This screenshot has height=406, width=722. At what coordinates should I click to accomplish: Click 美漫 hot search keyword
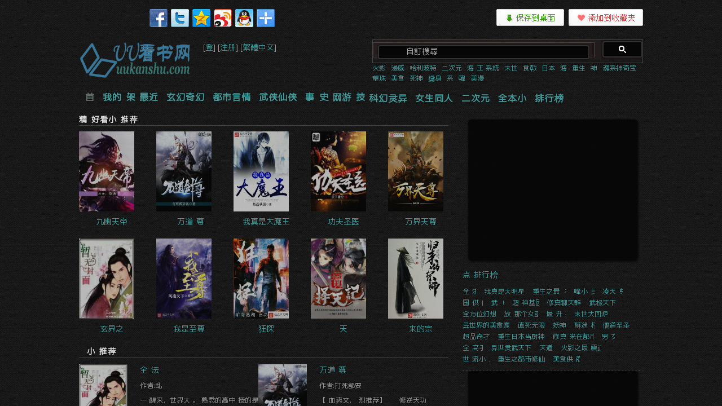click(x=477, y=78)
